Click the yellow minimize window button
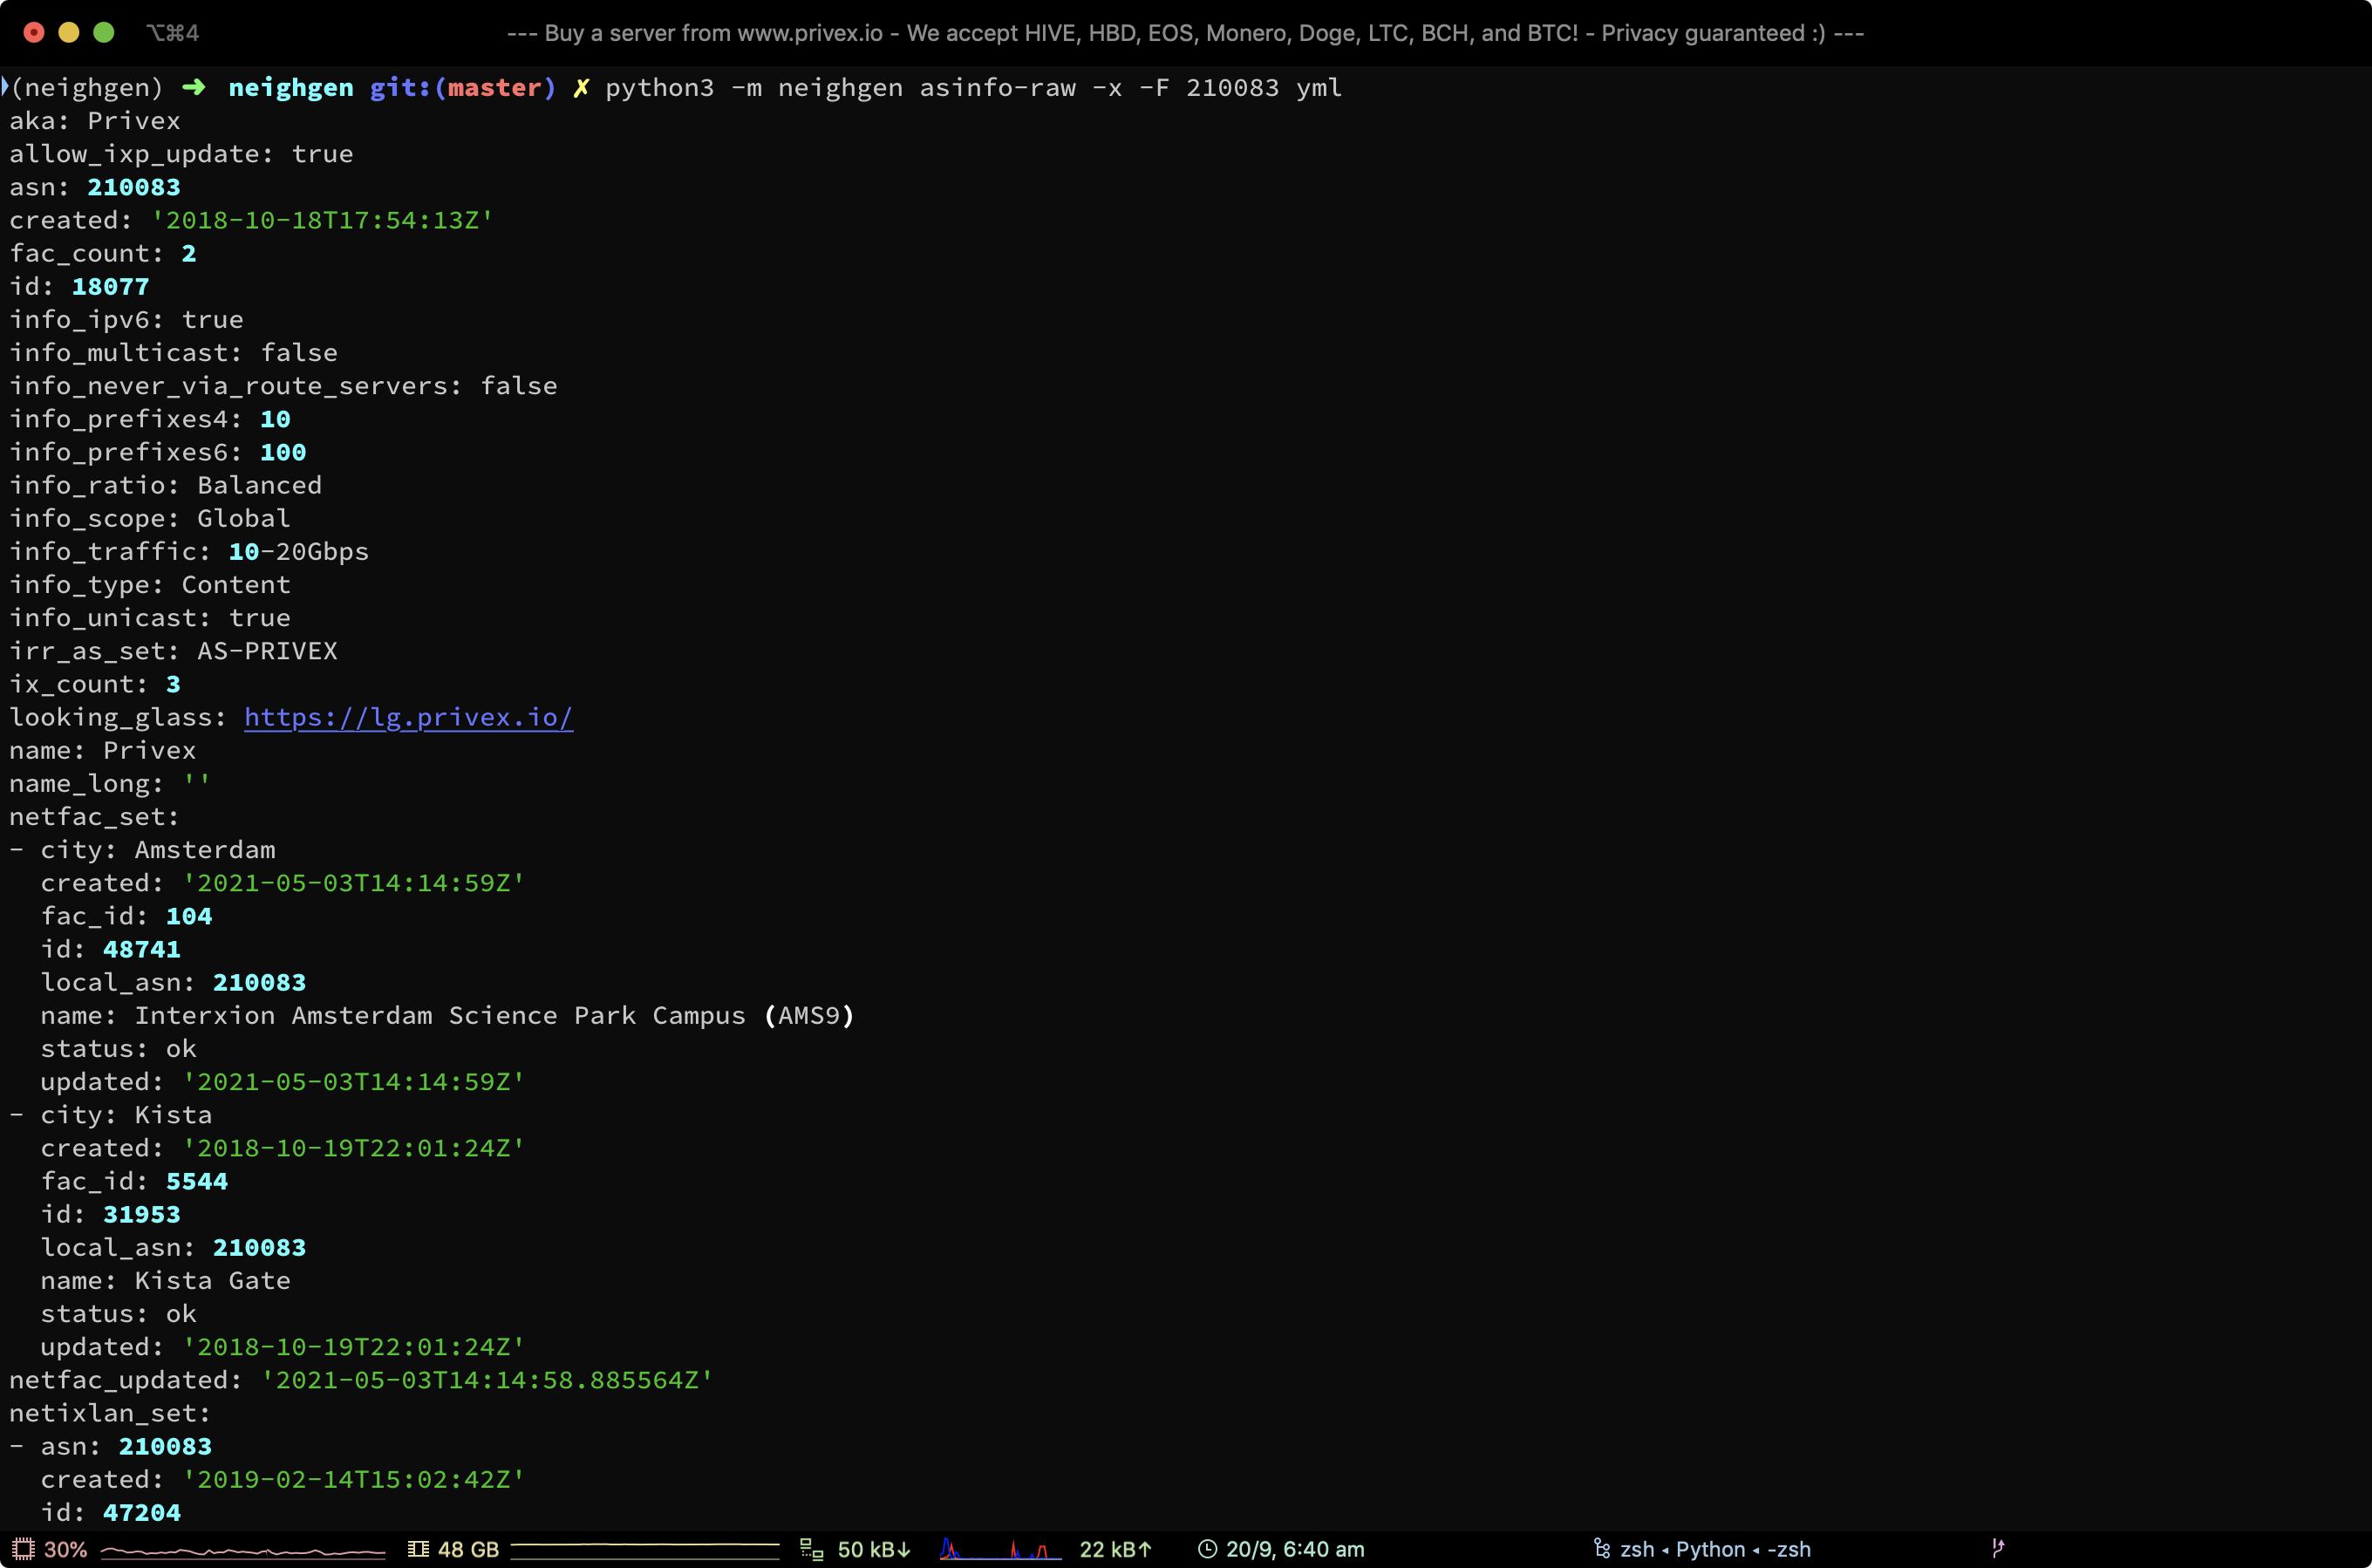This screenshot has height=1568, width=2372. (68, 33)
